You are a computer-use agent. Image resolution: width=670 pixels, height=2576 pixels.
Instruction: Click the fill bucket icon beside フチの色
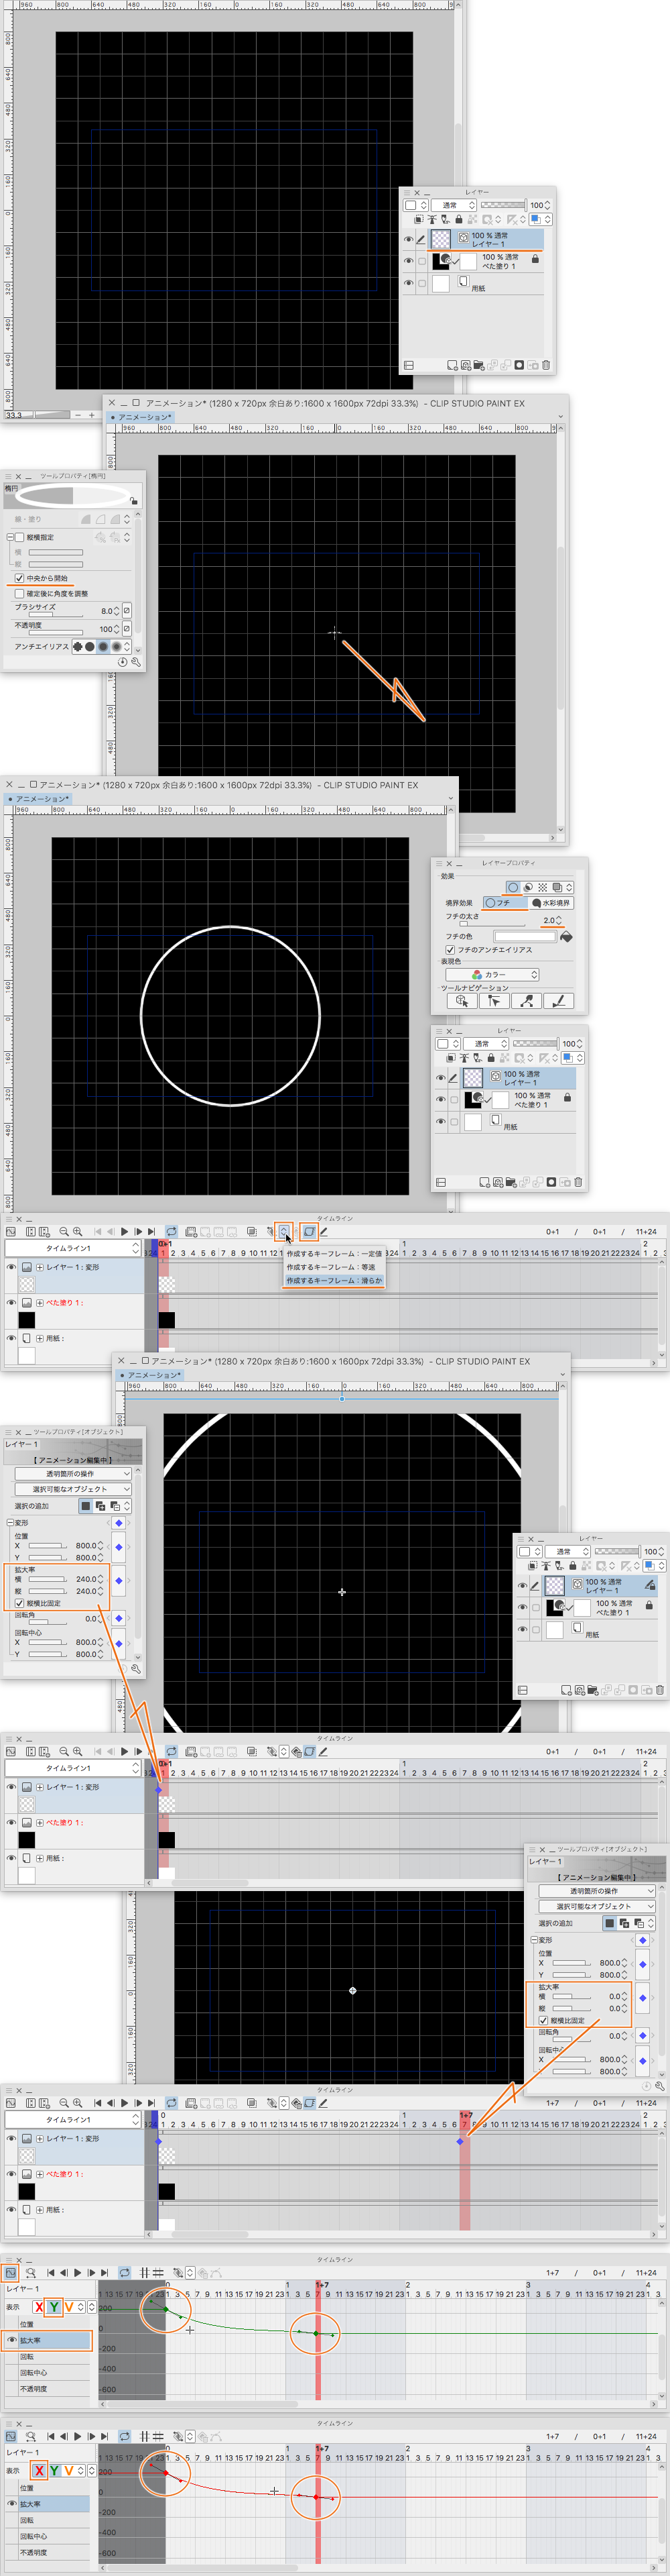pos(566,936)
